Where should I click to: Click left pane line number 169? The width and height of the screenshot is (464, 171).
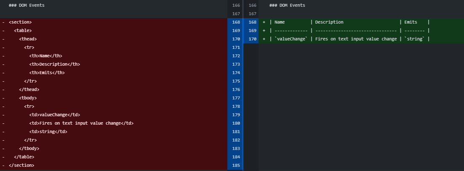[x=236, y=30]
